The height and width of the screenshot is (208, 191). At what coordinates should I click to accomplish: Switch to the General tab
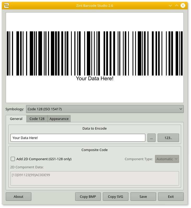[16, 119]
